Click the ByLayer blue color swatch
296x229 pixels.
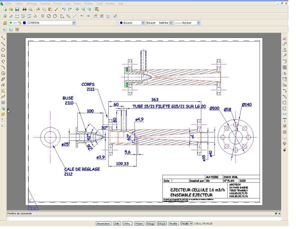pos(121,23)
